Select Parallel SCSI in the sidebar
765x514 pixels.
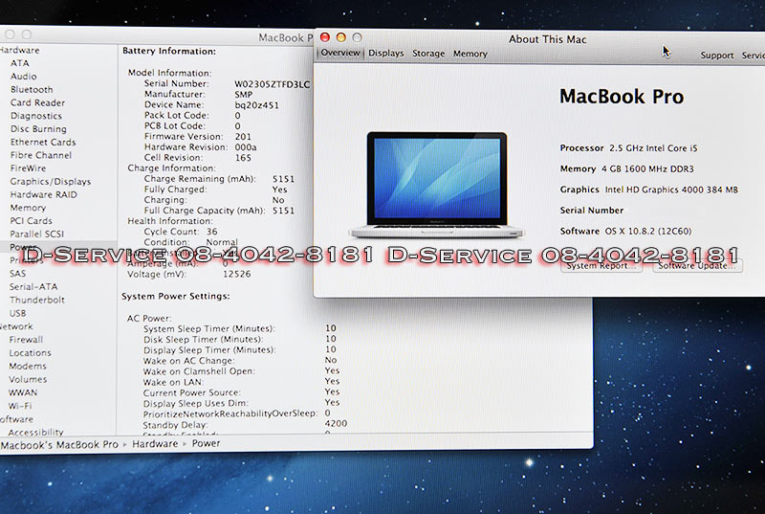click(37, 235)
